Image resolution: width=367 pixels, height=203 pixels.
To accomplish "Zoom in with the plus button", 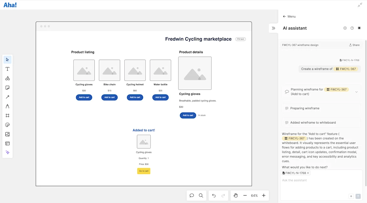I will 264,195.
